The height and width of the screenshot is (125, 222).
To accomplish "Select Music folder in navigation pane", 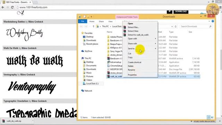I will [89, 73].
